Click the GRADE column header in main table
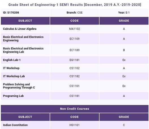Viewport: 149px width, 129px height. (x=124, y=21)
